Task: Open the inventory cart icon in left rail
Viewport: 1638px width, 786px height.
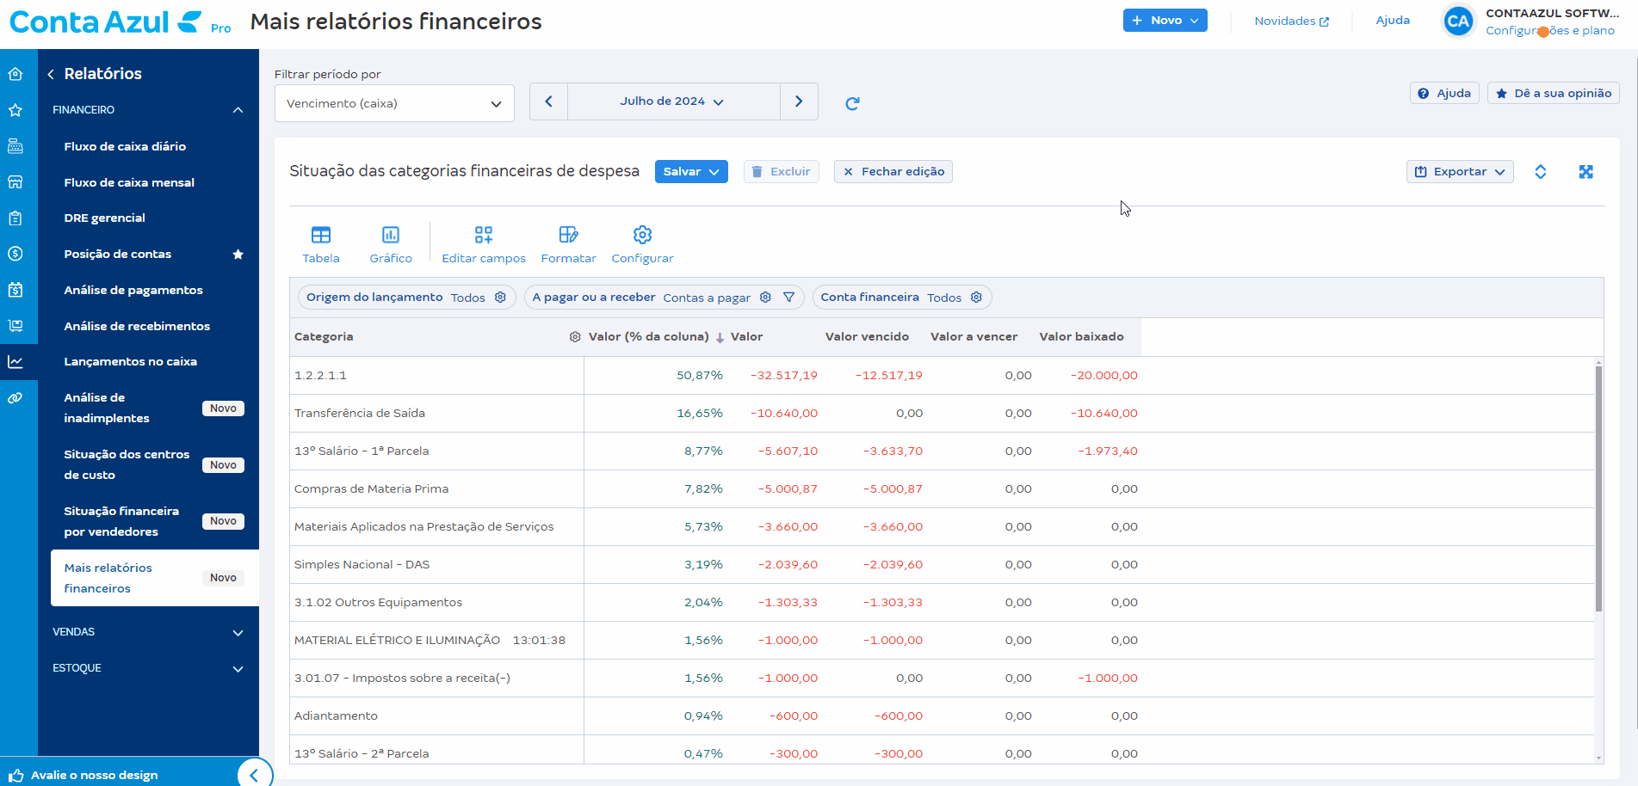Action: 15,326
